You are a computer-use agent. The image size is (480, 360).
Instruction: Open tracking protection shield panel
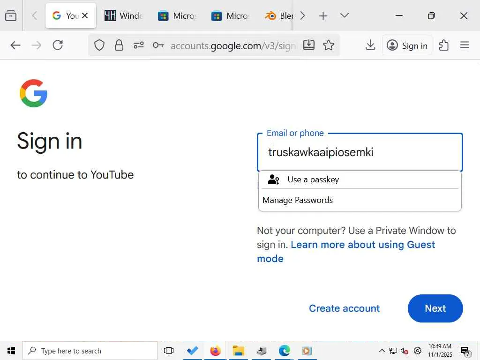[x=99, y=45]
